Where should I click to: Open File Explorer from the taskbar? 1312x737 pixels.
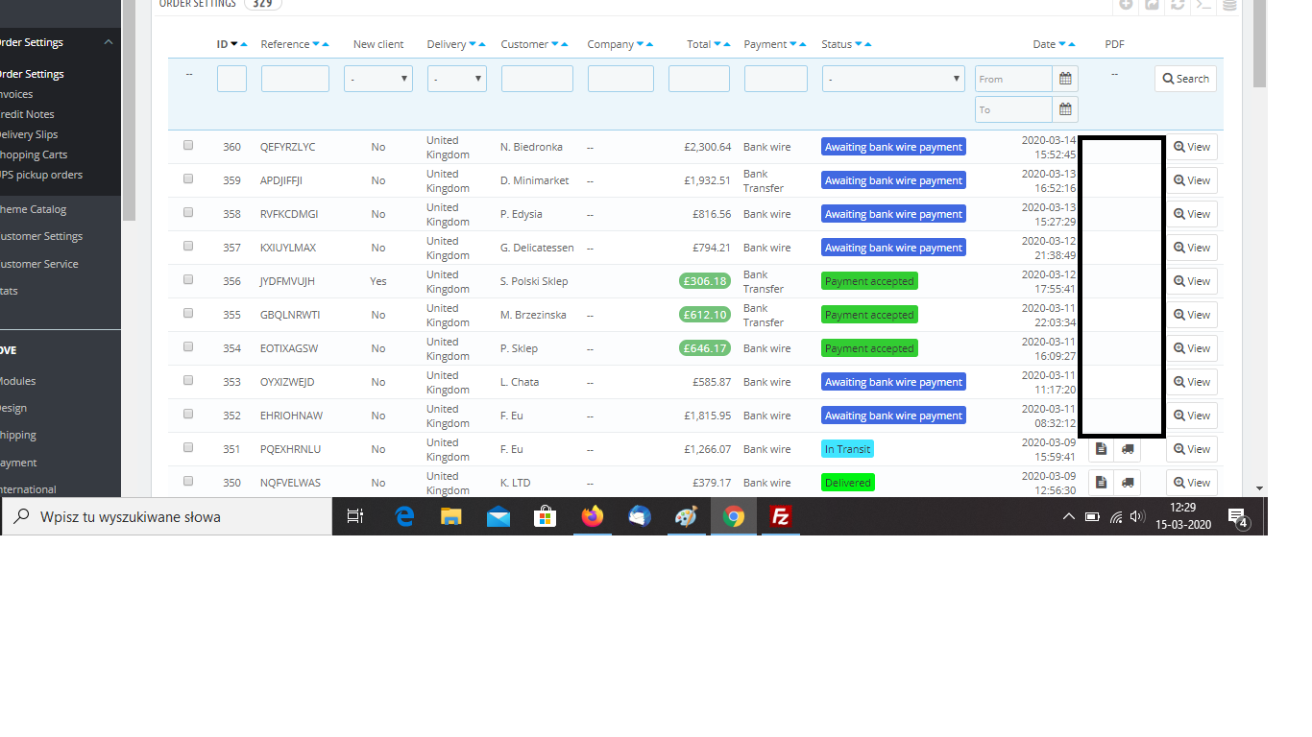coord(451,516)
